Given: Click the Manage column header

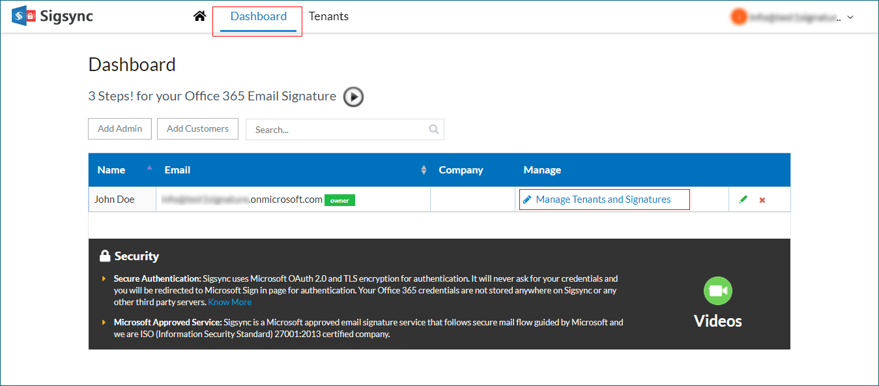Looking at the screenshot, I should (x=542, y=170).
